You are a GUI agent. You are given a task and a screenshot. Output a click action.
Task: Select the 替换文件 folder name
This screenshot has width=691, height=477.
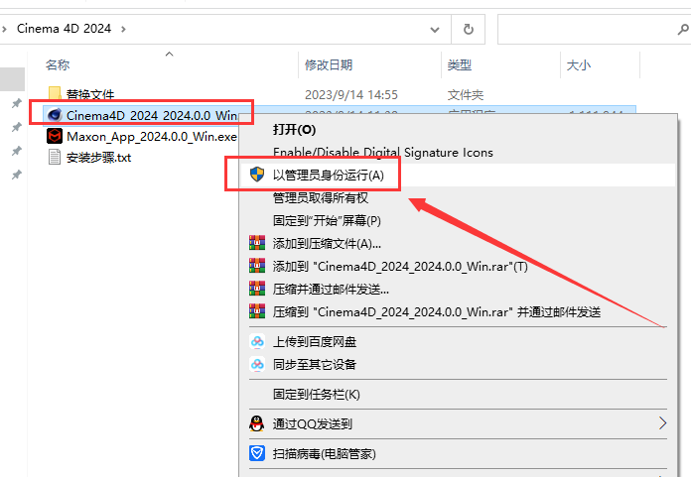(x=90, y=94)
